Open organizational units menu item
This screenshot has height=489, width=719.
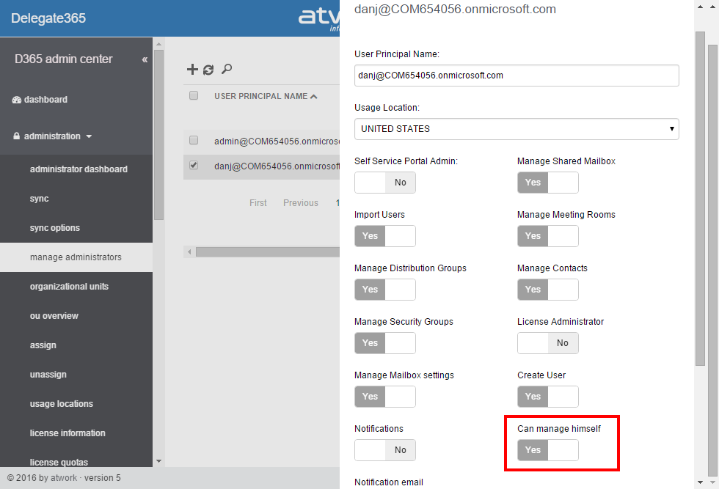(69, 287)
